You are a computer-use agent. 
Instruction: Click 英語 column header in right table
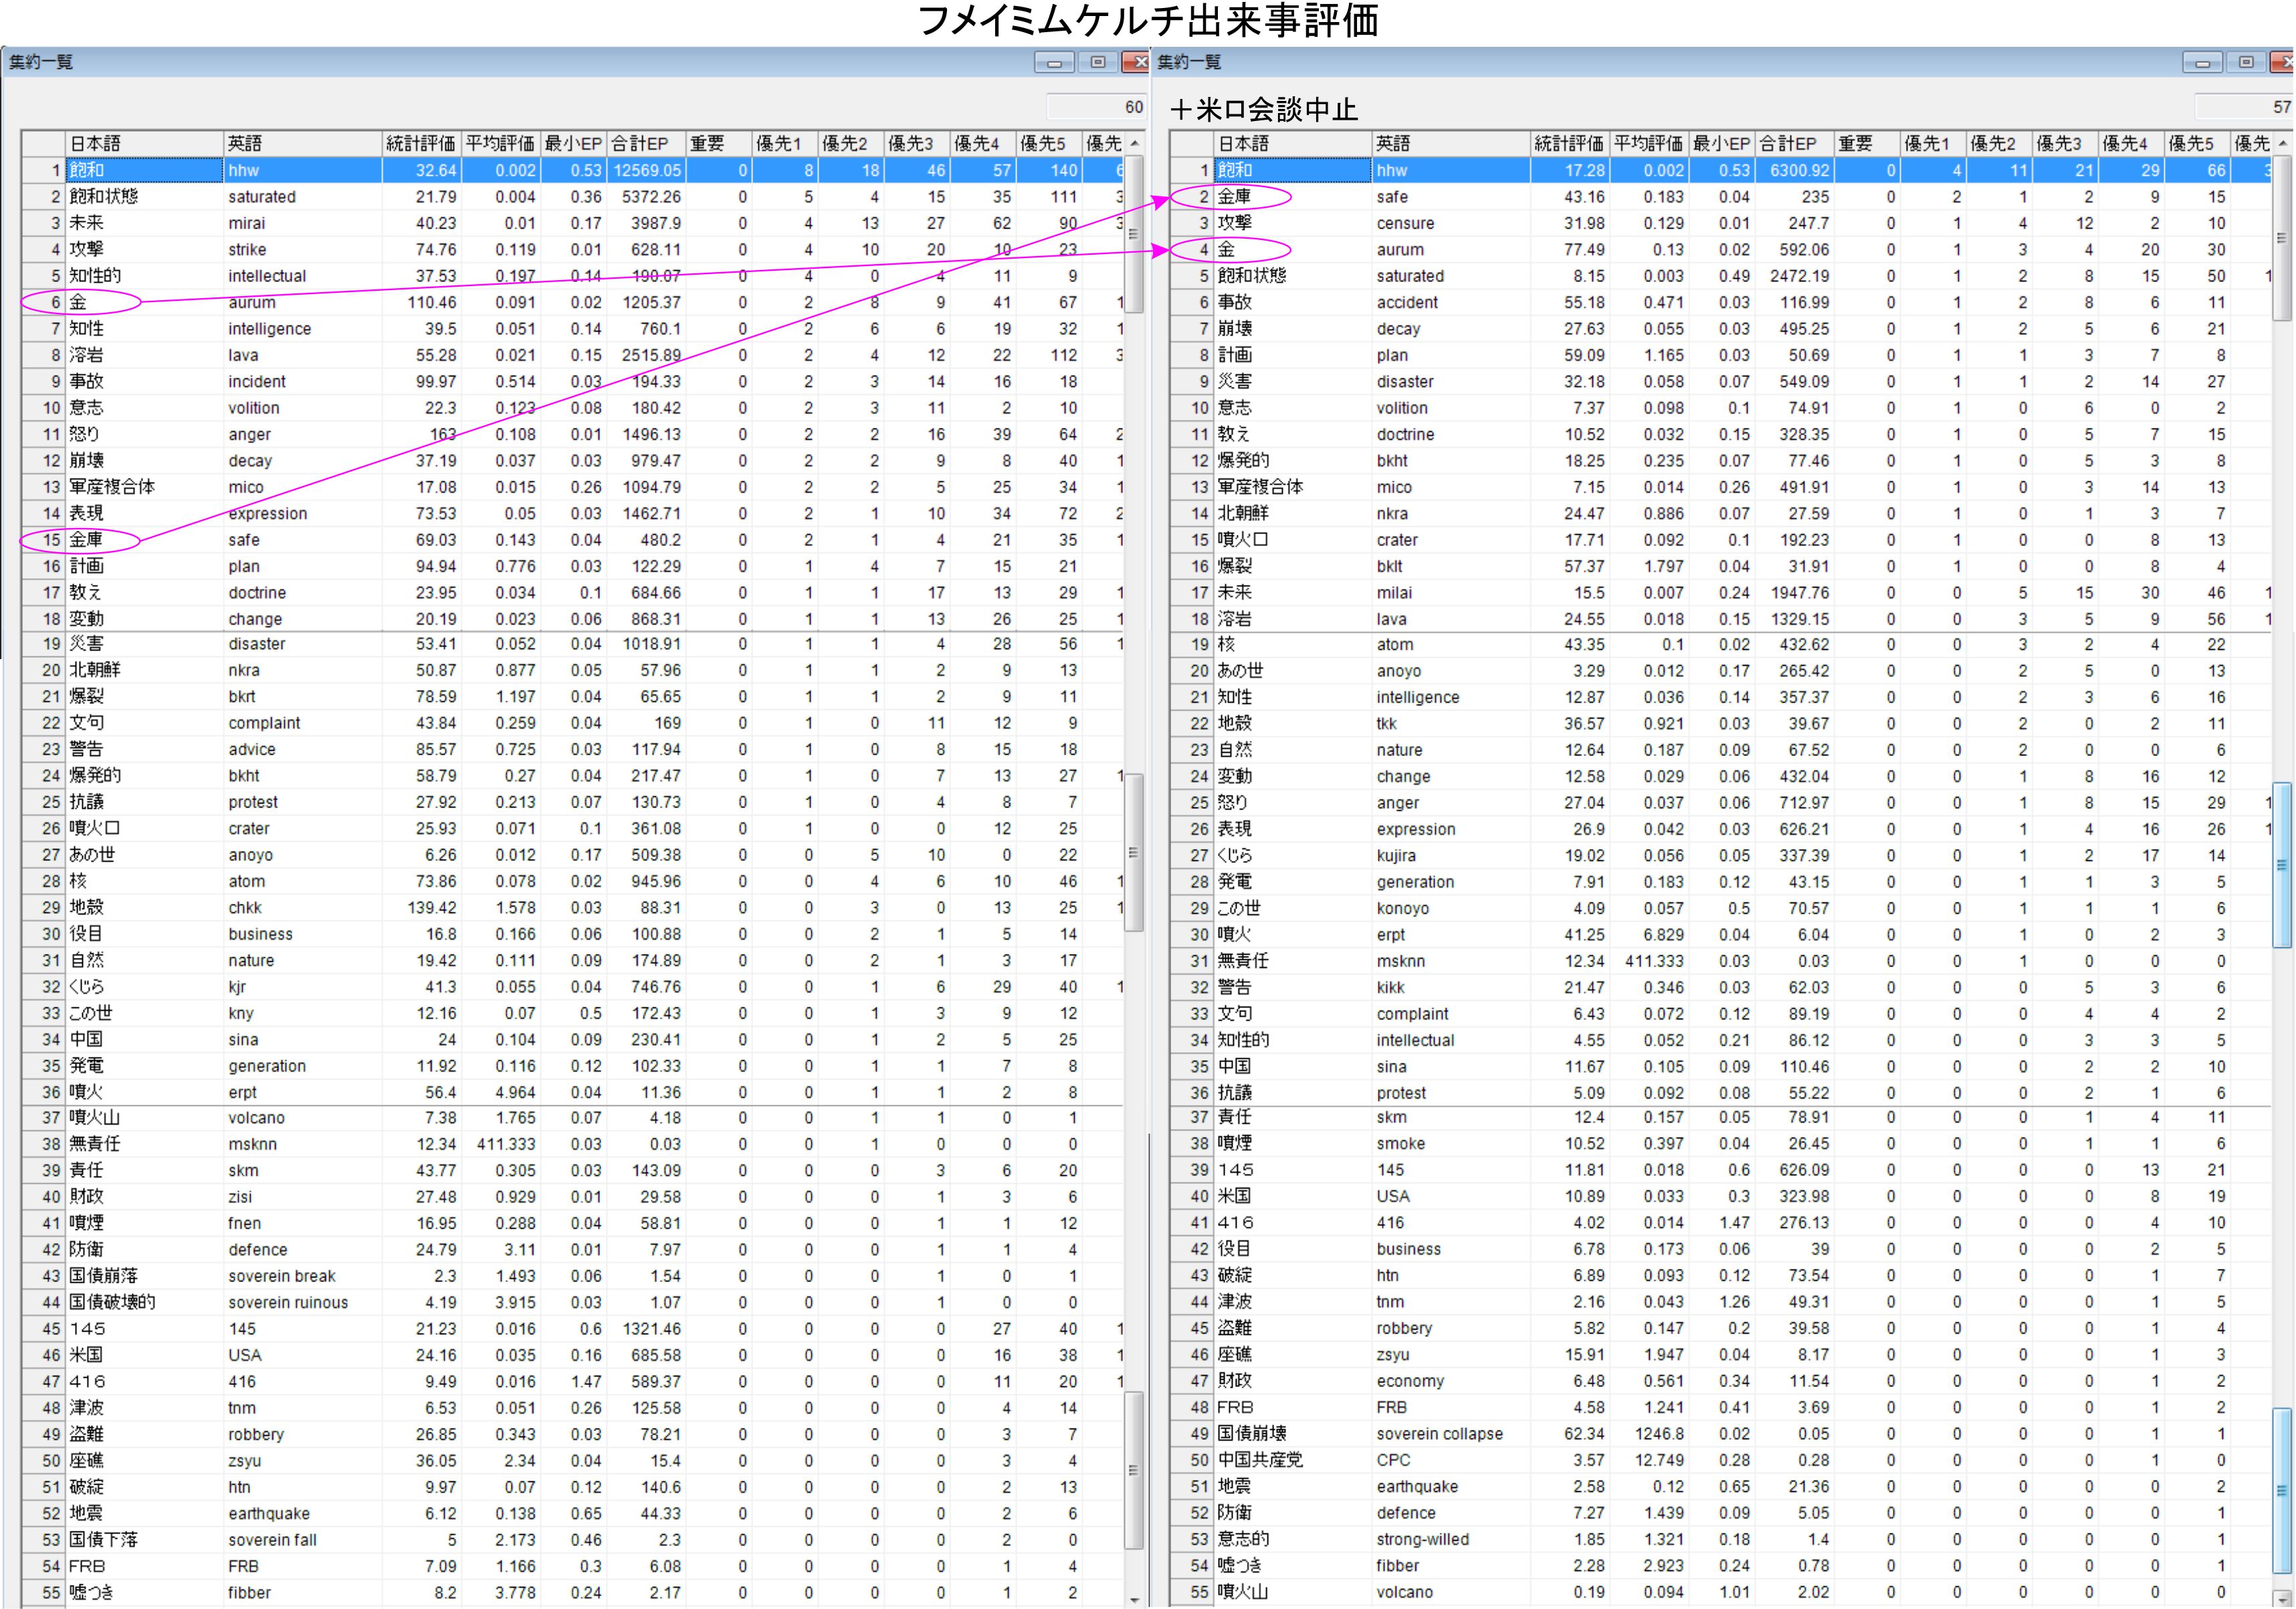1450,144
